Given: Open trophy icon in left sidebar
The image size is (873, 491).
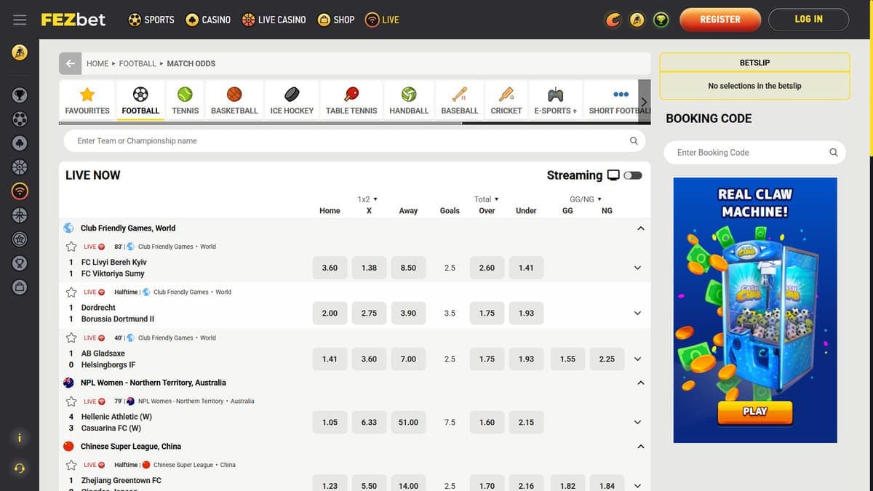Looking at the screenshot, I should (x=20, y=95).
